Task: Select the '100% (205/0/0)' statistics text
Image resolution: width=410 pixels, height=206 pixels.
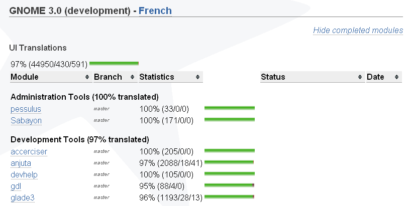Action: [x=166, y=151]
